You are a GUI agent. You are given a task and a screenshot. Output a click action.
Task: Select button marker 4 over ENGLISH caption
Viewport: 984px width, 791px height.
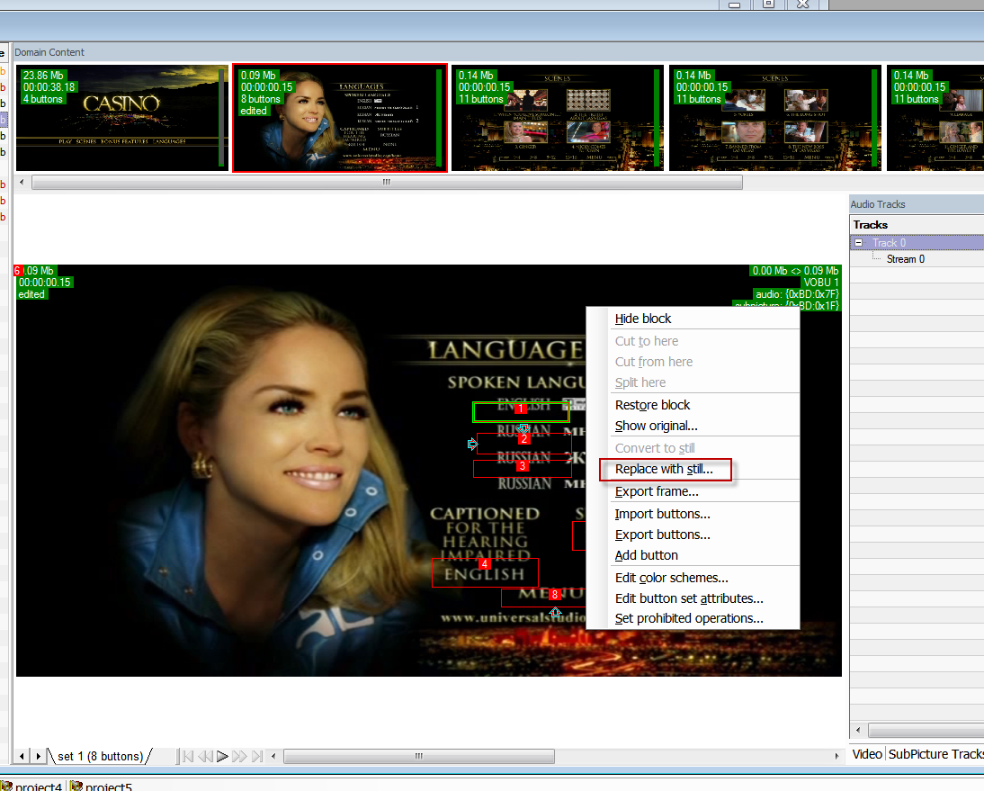484,563
